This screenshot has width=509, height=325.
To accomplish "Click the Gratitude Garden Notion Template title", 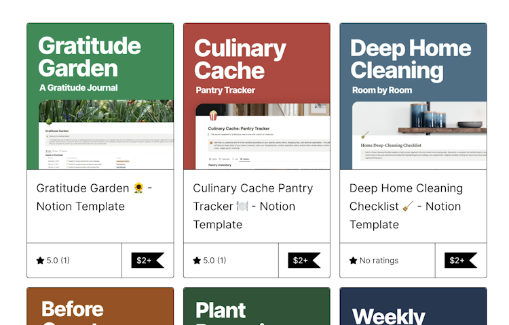I will point(94,197).
